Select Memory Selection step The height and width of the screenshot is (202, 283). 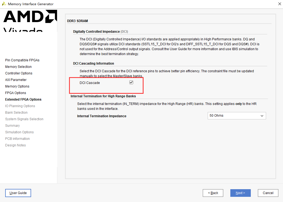(x=18, y=67)
